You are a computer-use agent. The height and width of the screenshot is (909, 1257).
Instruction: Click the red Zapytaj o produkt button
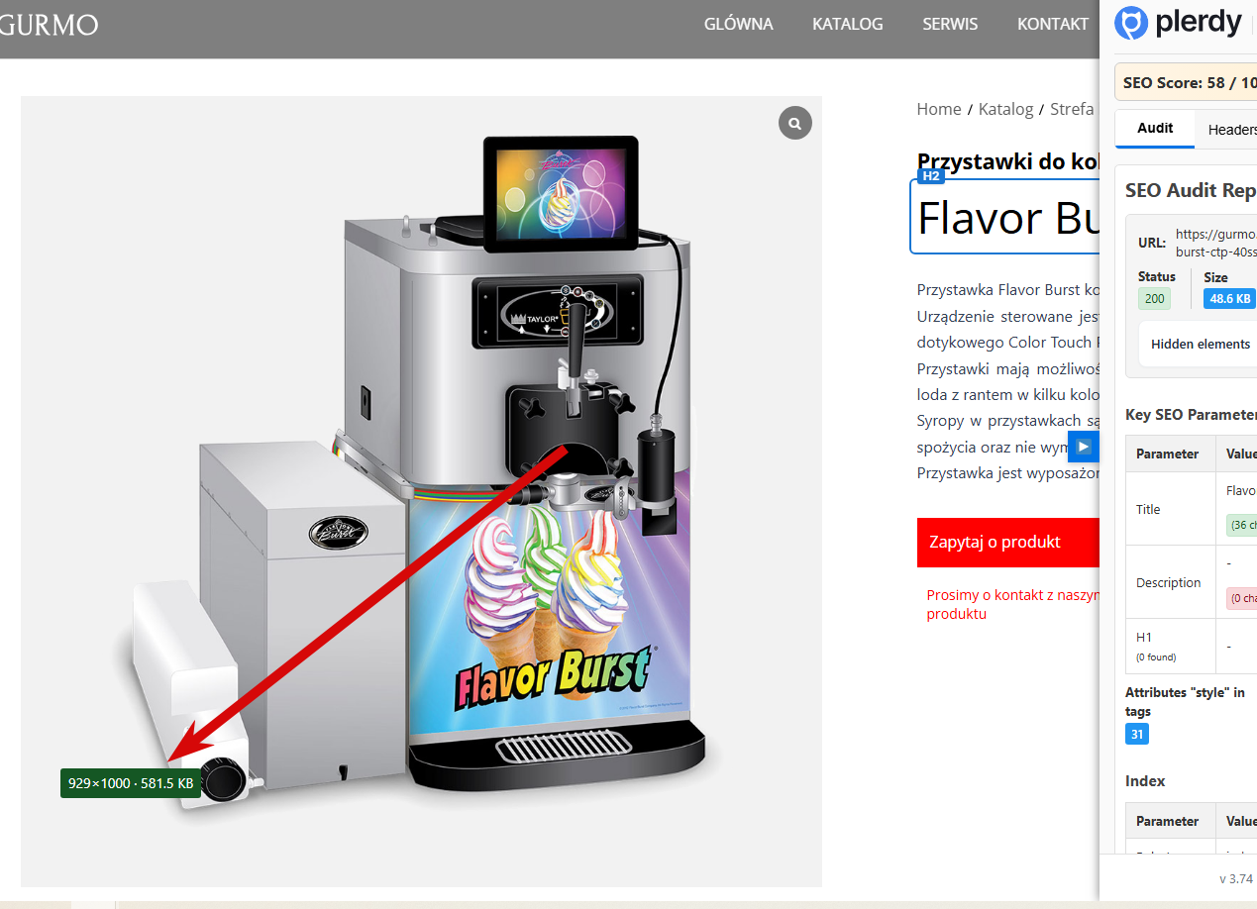[x=1008, y=542]
